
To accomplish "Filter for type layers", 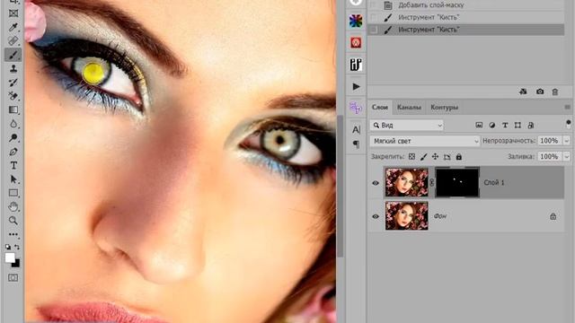I will click(505, 126).
